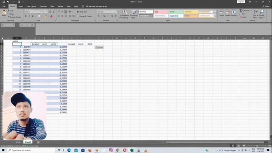Open Conditional Formatting
Image resolution: width=272 pixels, height=153 pixels.
(x=125, y=14)
